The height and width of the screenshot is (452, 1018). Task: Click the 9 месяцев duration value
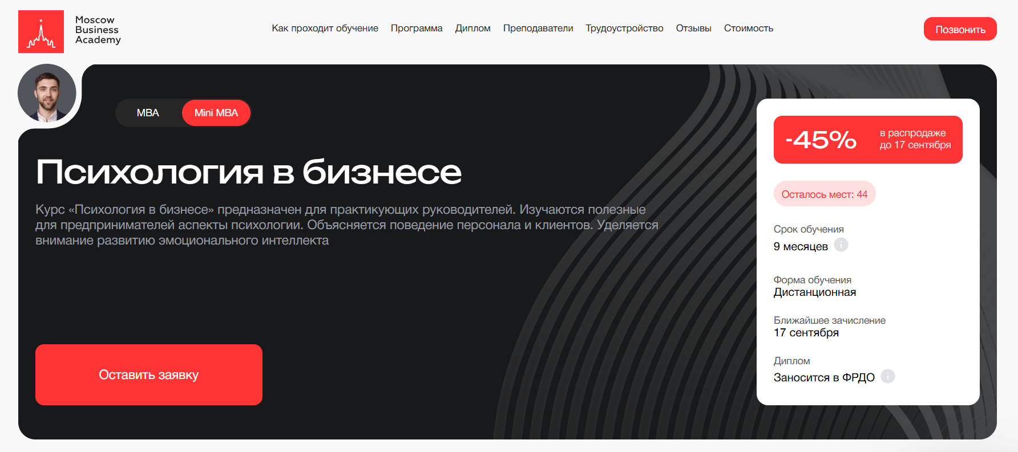click(x=801, y=246)
